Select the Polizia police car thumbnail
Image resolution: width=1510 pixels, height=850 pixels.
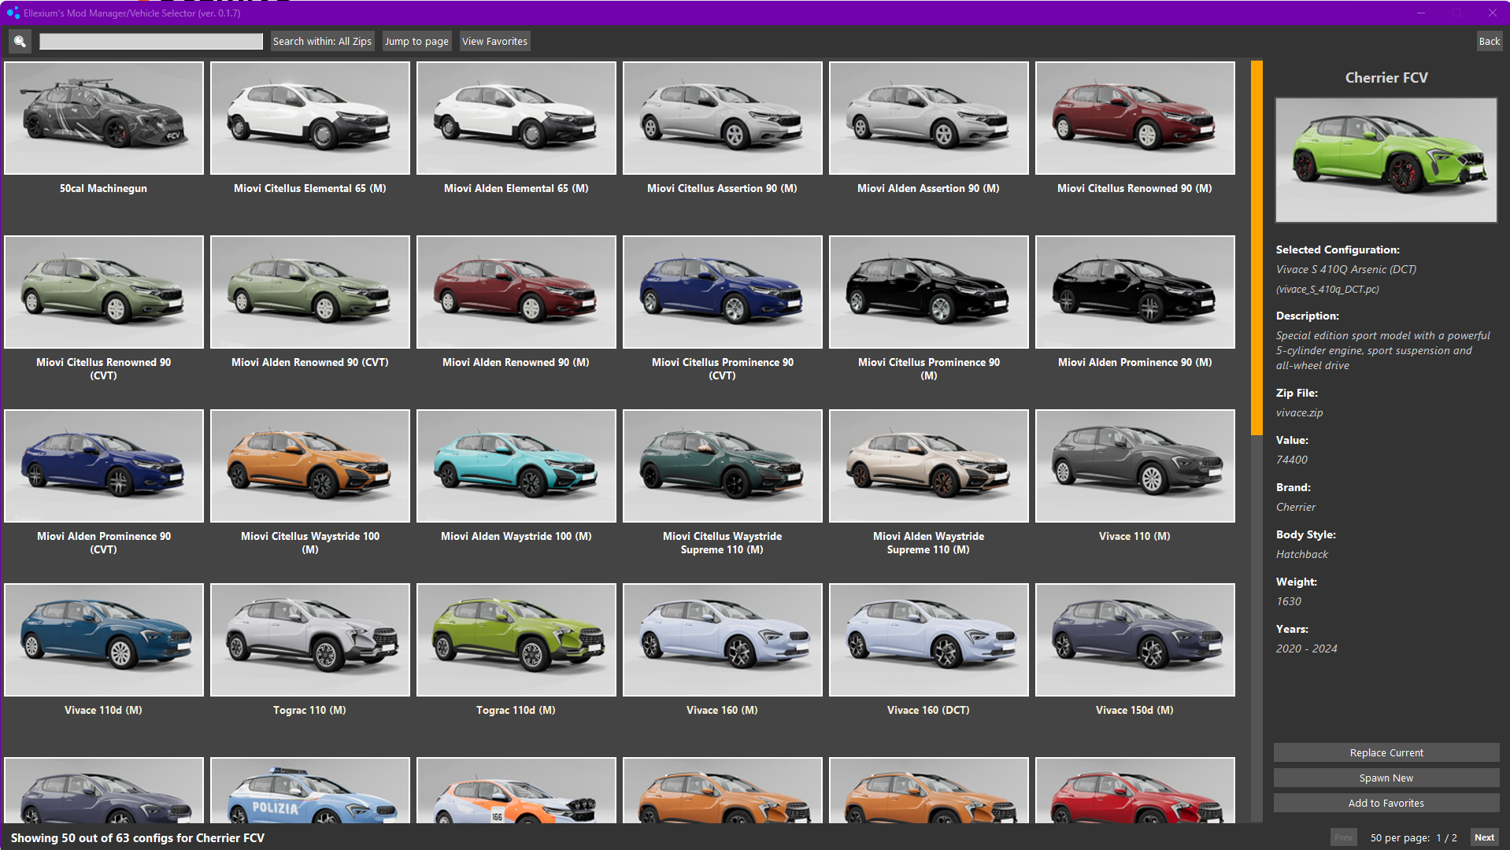point(310,791)
